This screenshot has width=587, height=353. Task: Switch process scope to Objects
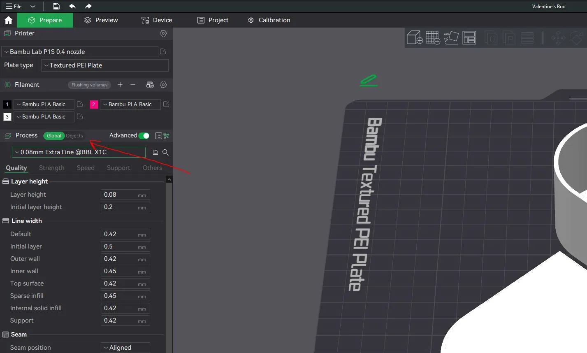tap(74, 136)
